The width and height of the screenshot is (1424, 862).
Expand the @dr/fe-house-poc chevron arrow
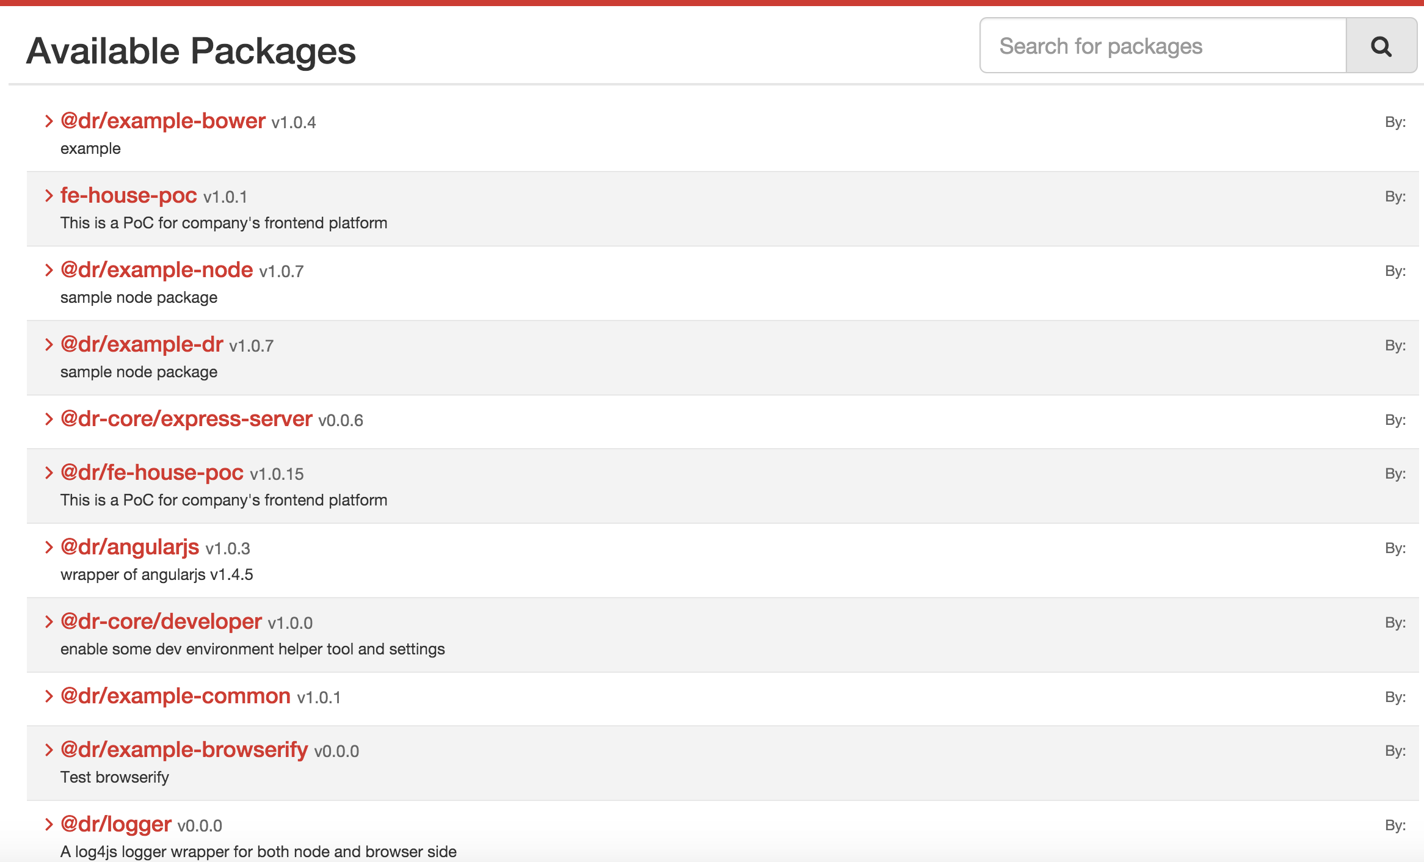click(49, 473)
